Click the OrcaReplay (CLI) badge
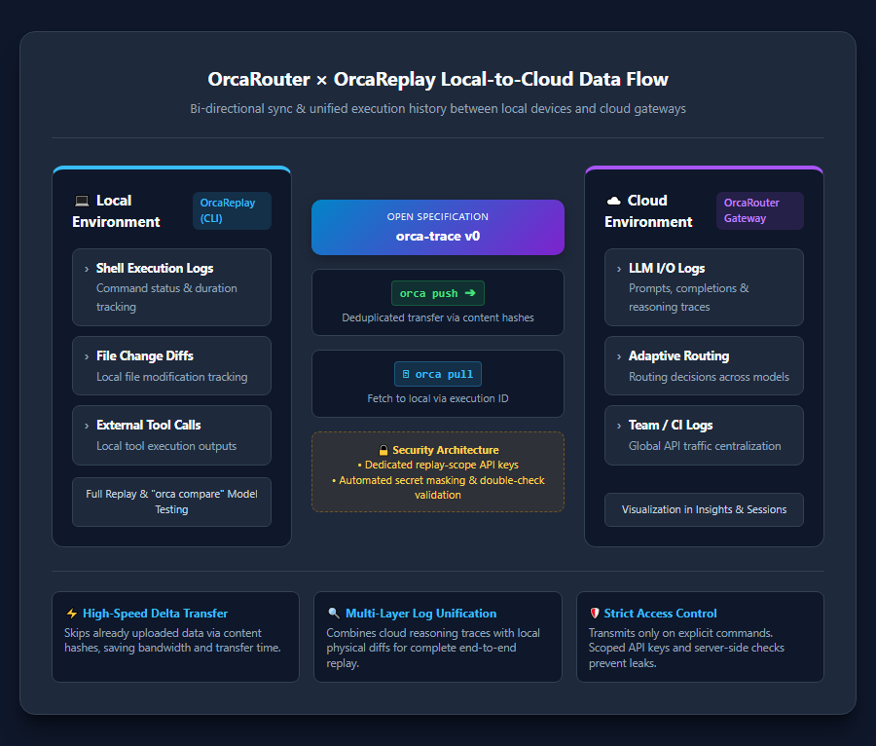Screen dimensions: 876x746 pyautogui.click(x=232, y=210)
